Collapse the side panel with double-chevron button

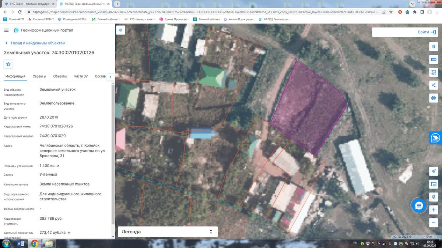coord(121,30)
